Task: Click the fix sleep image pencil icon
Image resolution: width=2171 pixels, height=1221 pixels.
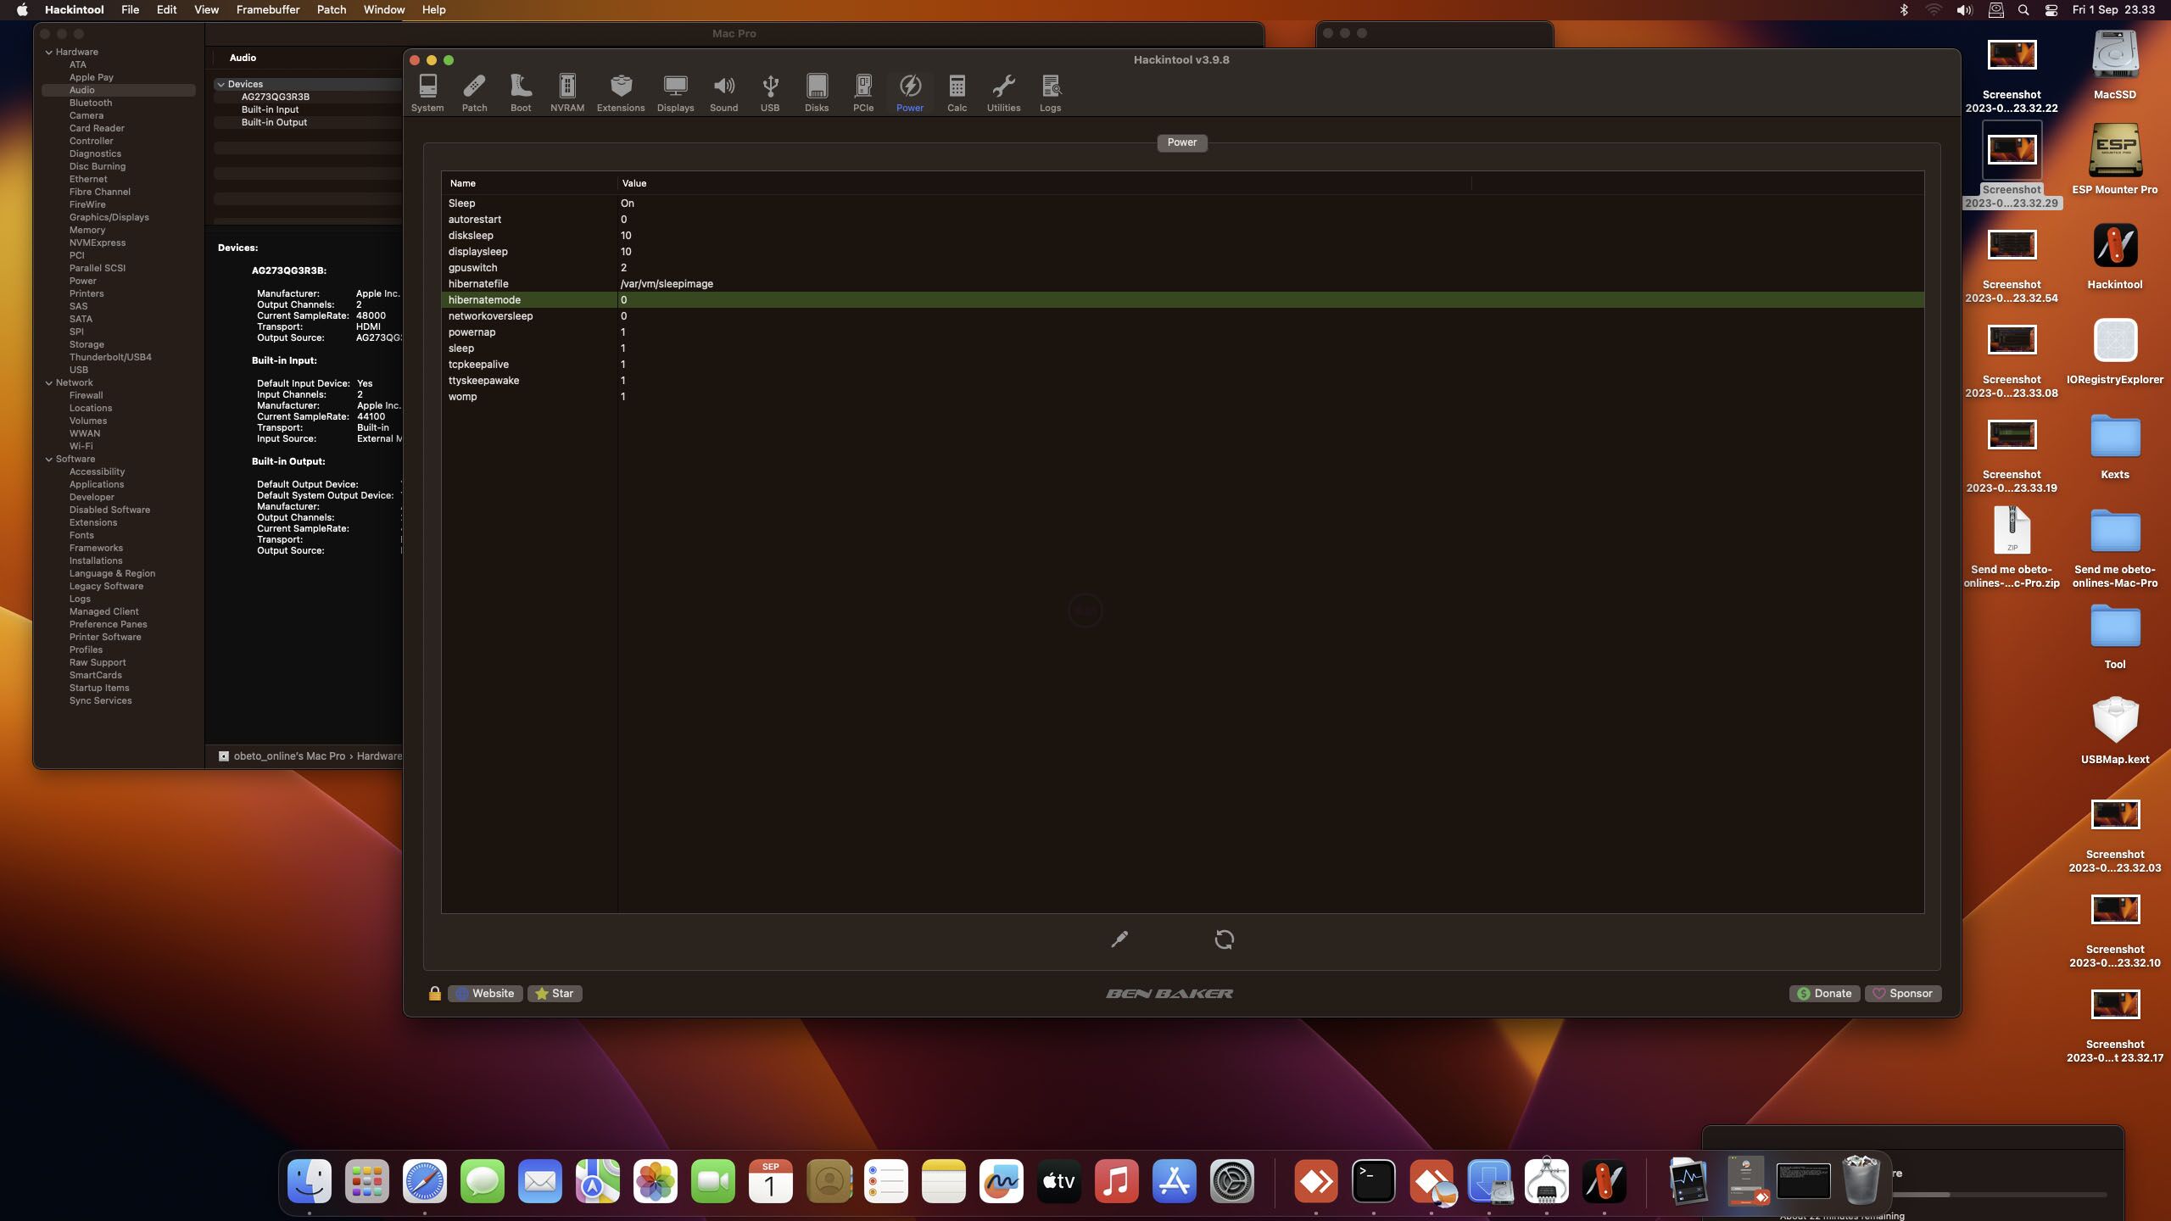Action: click(1119, 939)
